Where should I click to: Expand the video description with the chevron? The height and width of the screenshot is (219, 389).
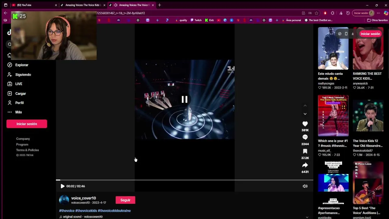(x=307, y=217)
